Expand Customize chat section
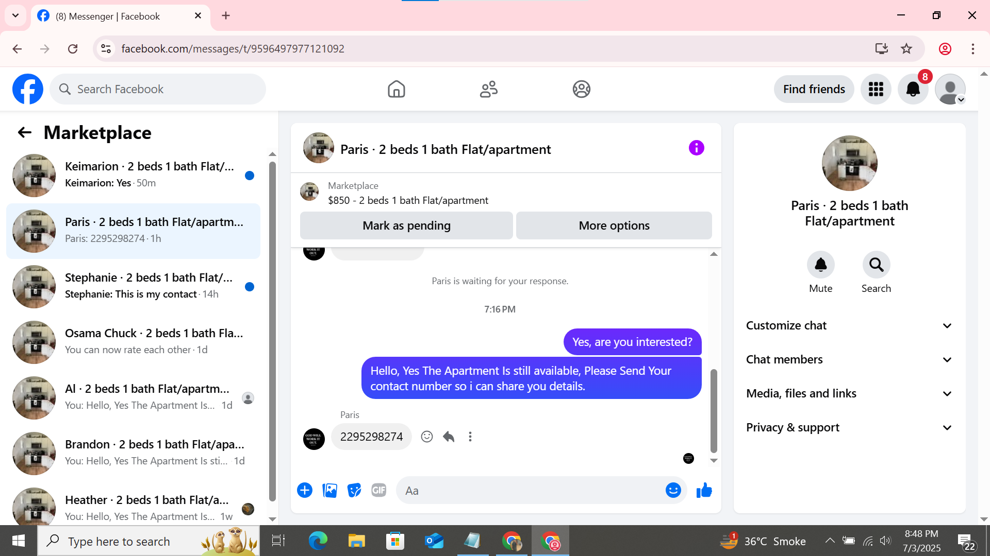The width and height of the screenshot is (990, 556). point(849,326)
